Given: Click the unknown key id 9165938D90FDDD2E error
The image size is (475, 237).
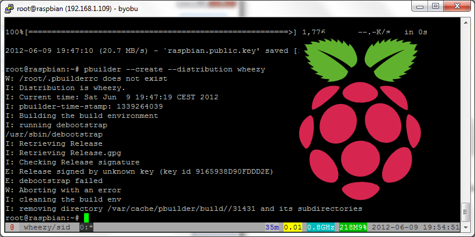Looking at the screenshot, I should [139, 172].
